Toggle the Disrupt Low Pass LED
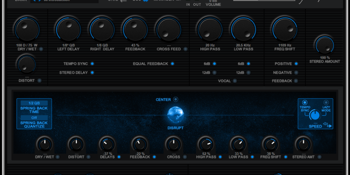The image size is (350, 175). coord(252,157)
